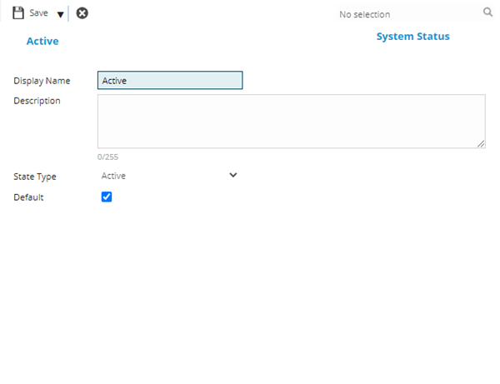
Task: Click the toolbar separator beside Save arrow
Action: pyautogui.click(x=69, y=13)
